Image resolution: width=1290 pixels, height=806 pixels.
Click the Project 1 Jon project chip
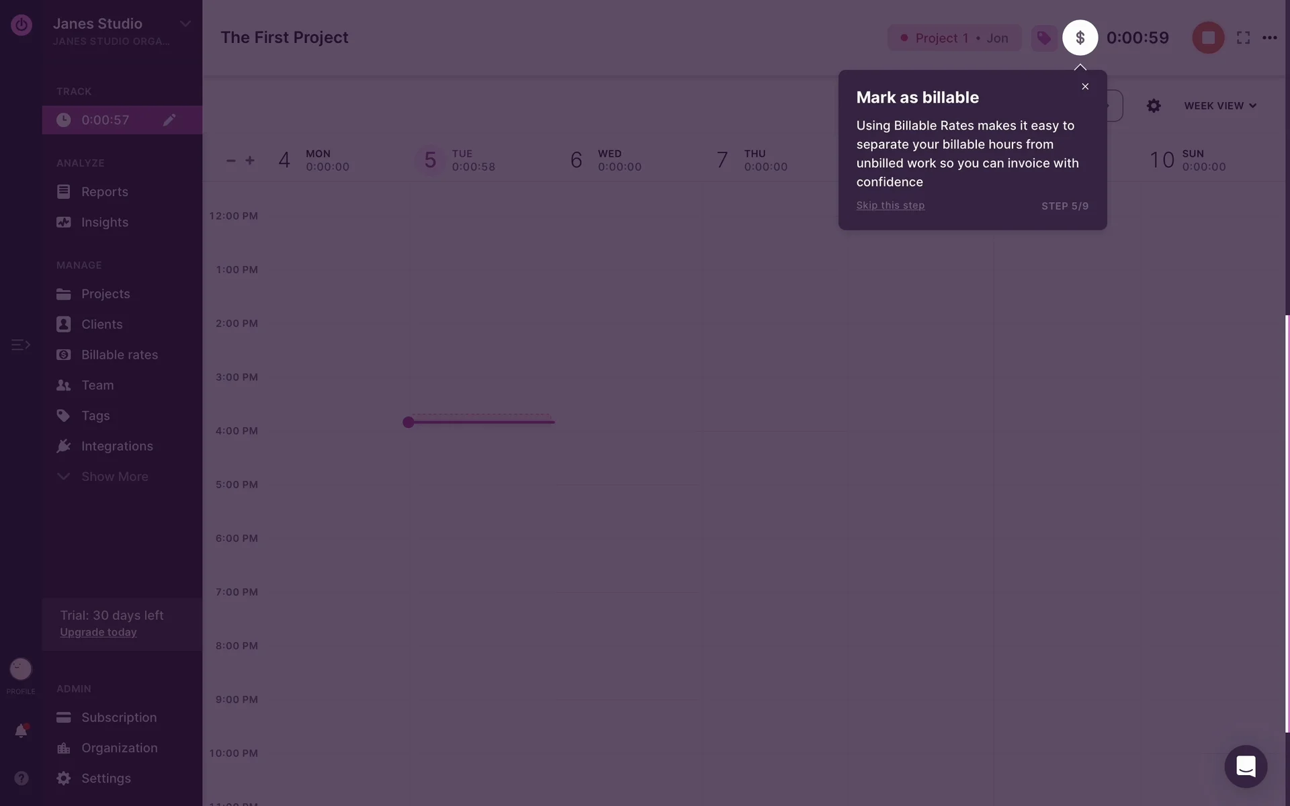pyautogui.click(x=953, y=38)
